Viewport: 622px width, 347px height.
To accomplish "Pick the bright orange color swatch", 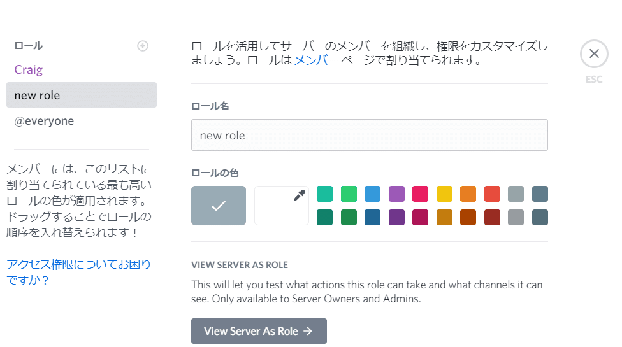I will click(x=468, y=194).
